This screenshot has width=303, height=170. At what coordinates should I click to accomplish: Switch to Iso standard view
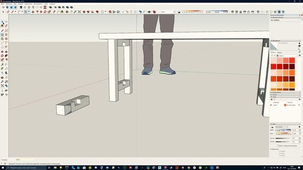coord(232,12)
